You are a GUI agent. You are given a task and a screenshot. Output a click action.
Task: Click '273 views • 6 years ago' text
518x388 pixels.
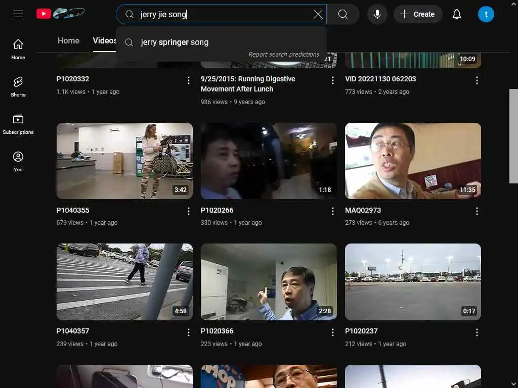(x=377, y=223)
